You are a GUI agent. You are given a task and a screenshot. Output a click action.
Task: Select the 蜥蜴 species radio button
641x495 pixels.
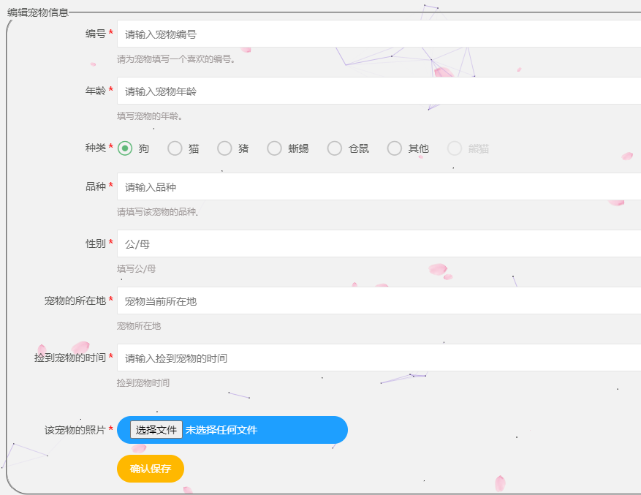pyautogui.click(x=274, y=148)
